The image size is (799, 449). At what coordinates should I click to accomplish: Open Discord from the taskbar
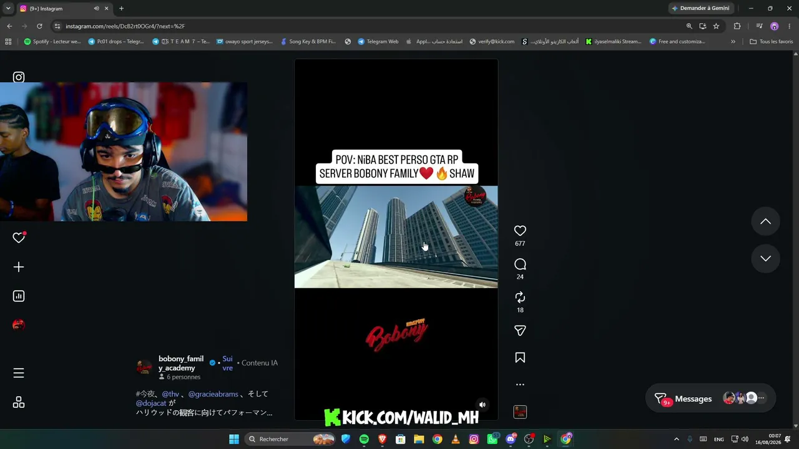pyautogui.click(x=511, y=439)
